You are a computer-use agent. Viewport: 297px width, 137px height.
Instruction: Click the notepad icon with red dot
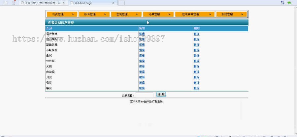[14, 2]
